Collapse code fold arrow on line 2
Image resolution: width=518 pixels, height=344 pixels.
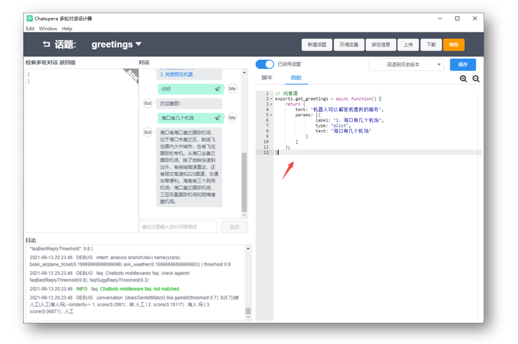tap(271, 99)
